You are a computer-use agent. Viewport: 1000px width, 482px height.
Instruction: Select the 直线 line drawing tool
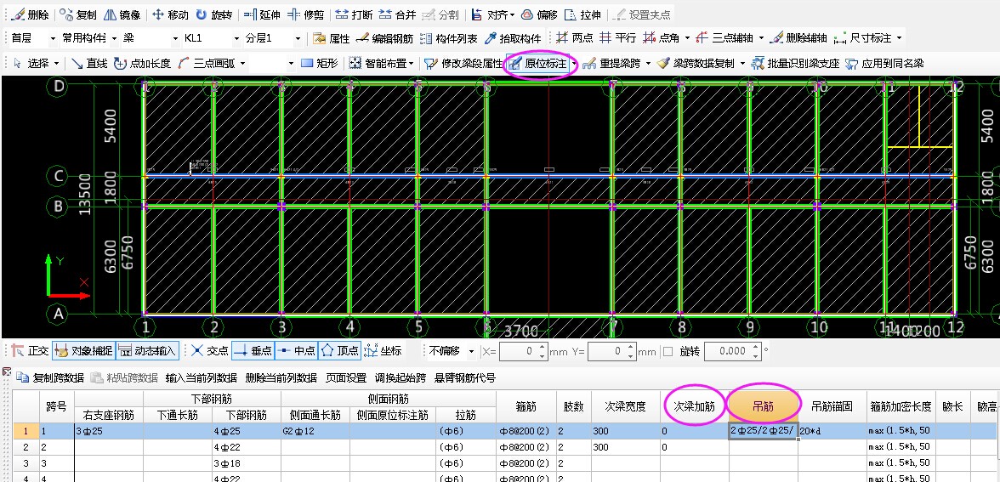point(88,63)
